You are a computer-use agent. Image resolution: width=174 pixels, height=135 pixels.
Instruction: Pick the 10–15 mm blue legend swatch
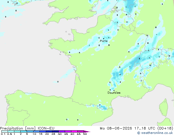coord(36,131)
